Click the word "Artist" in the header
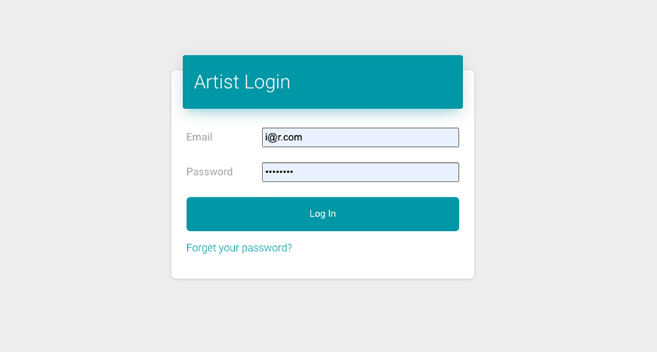 pyautogui.click(x=216, y=82)
